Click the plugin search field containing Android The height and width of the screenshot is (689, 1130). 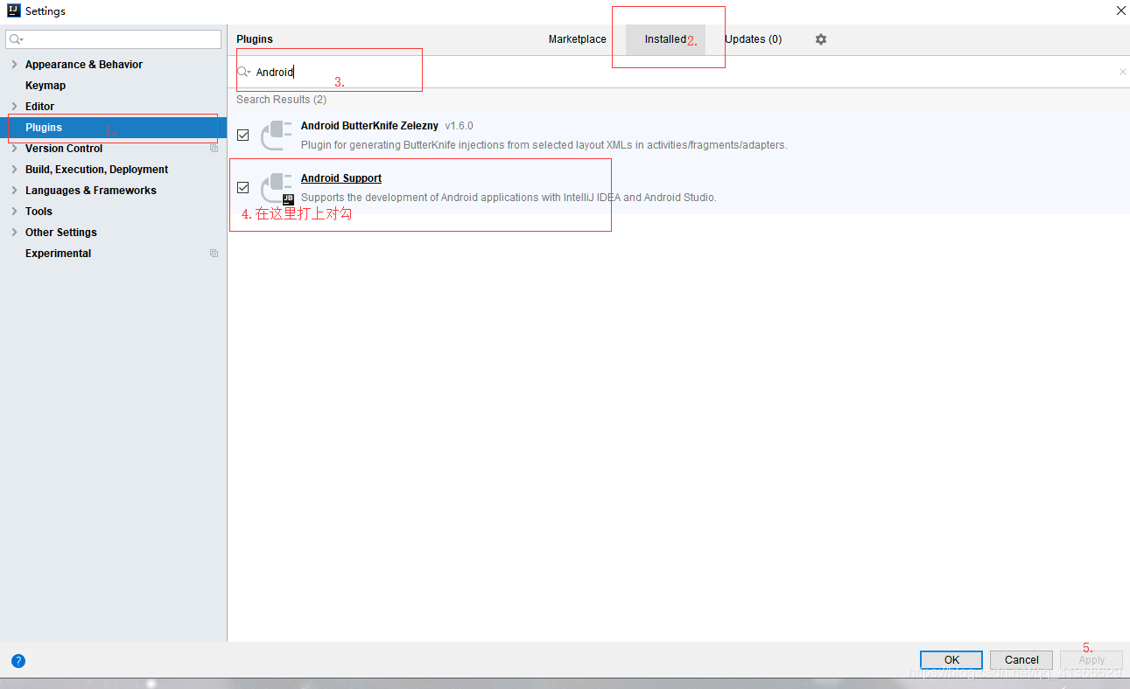tap(678, 72)
